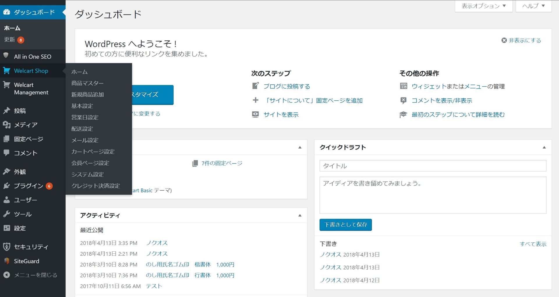
Task: Click the quick draft content text area
Action: tap(433, 195)
